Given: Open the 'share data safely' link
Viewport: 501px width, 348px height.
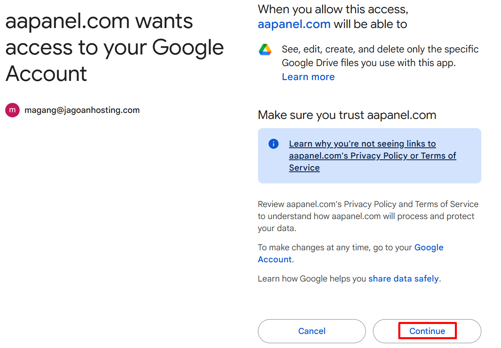Looking at the screenshot, I should coord(404,279).
